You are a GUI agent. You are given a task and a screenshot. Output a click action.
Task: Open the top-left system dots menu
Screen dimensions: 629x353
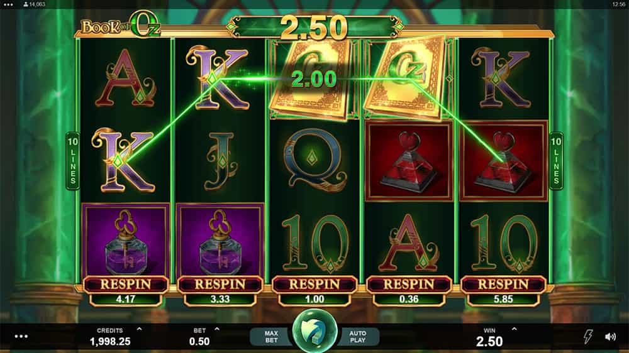coord(8,4)
